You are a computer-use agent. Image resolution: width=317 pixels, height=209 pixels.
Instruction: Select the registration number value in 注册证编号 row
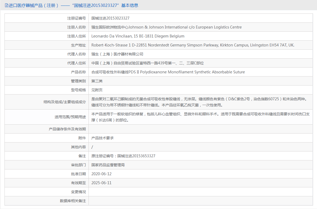click(x=110, y=18)
